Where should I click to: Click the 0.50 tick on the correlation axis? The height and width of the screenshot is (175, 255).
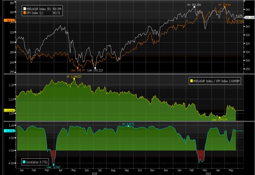(12, 138)
